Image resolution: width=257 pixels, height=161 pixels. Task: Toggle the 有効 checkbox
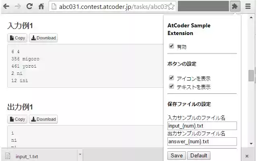(171, 46)
